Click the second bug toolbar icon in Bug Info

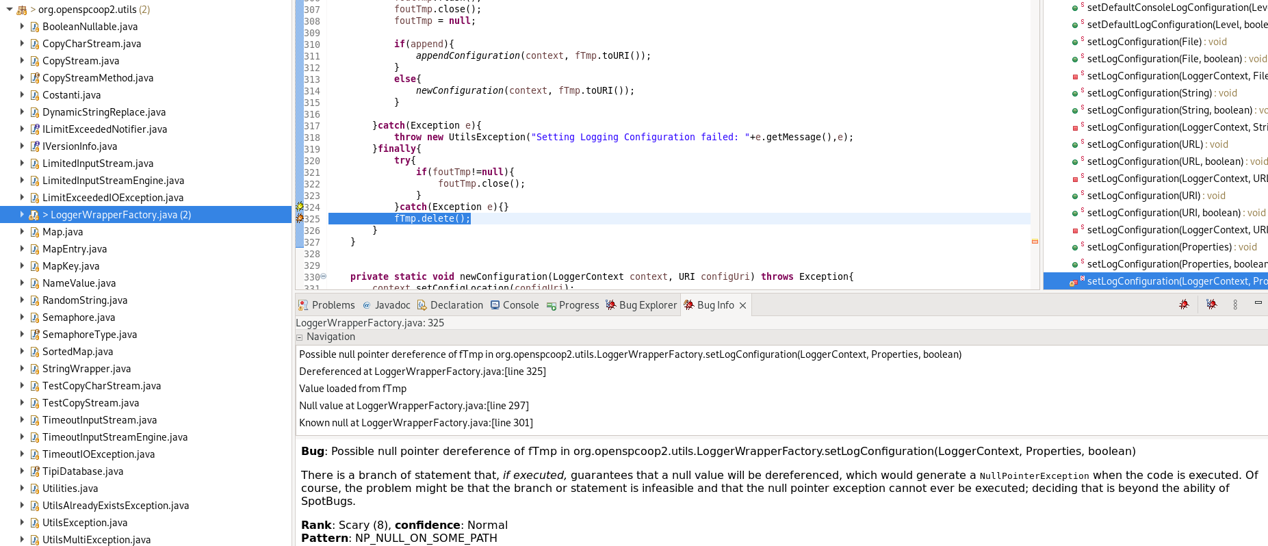(1211, 304)
